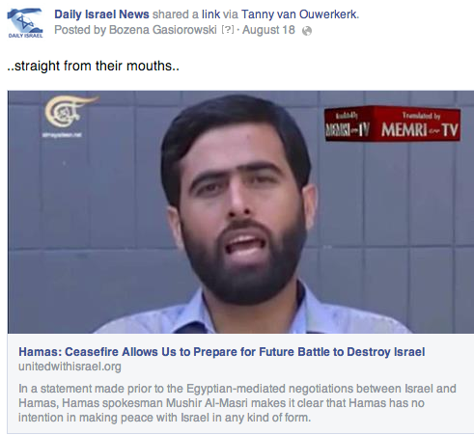
Task: Click the 'Translated by' MEMRI label
Action: (x=421, y=116)
